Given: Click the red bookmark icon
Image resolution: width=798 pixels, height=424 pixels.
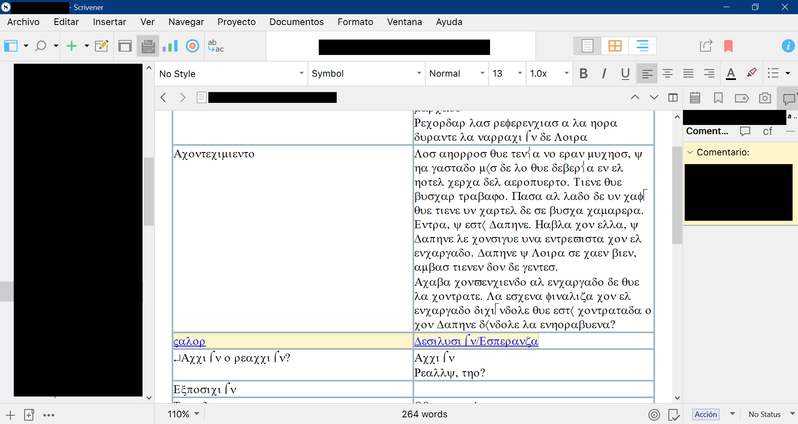Looking at the screenshot, I should coord(728,46).
